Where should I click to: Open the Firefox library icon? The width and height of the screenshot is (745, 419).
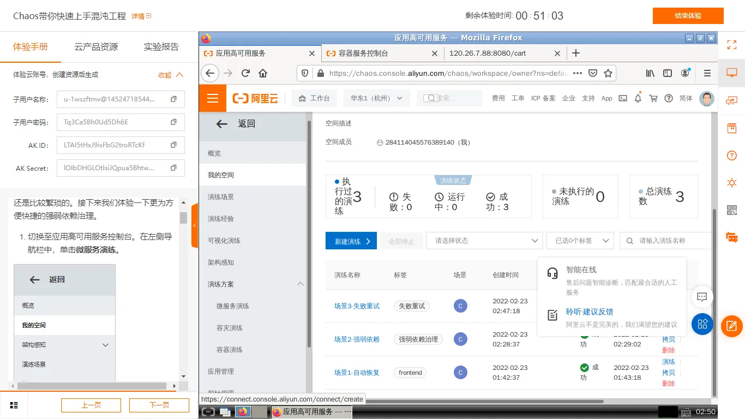[x=650, y=73]
